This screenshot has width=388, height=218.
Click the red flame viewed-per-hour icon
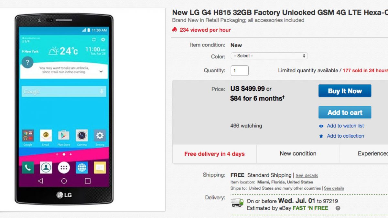coord(175,29)
